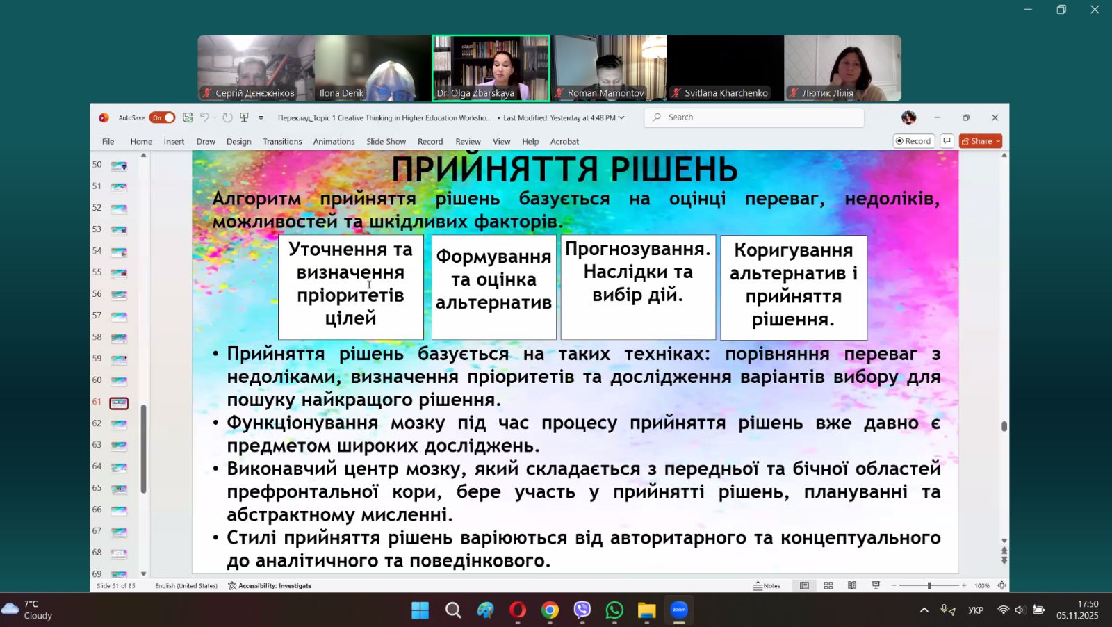Open the comments pane icon

(x=947, y=141)
